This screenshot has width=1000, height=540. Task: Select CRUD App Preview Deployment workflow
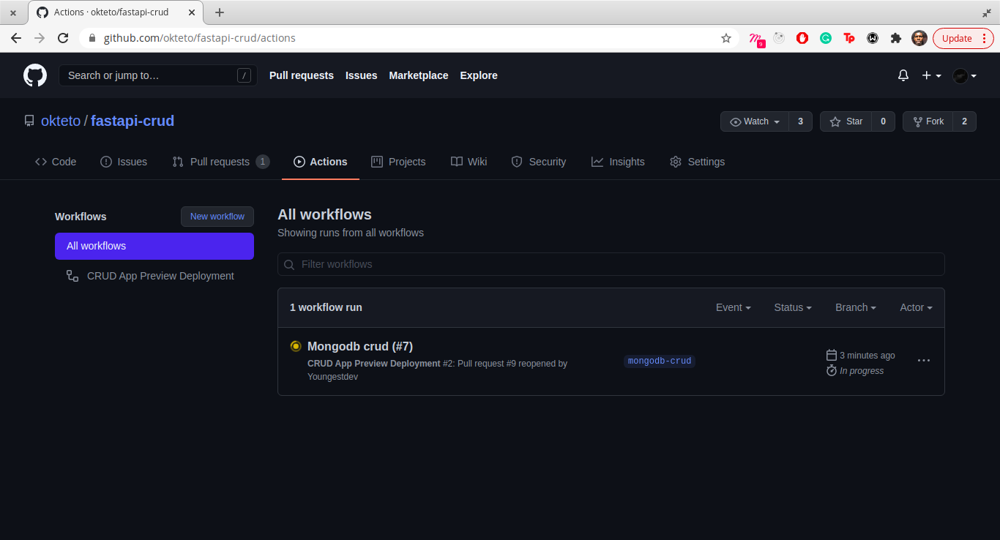pos(154,276)
